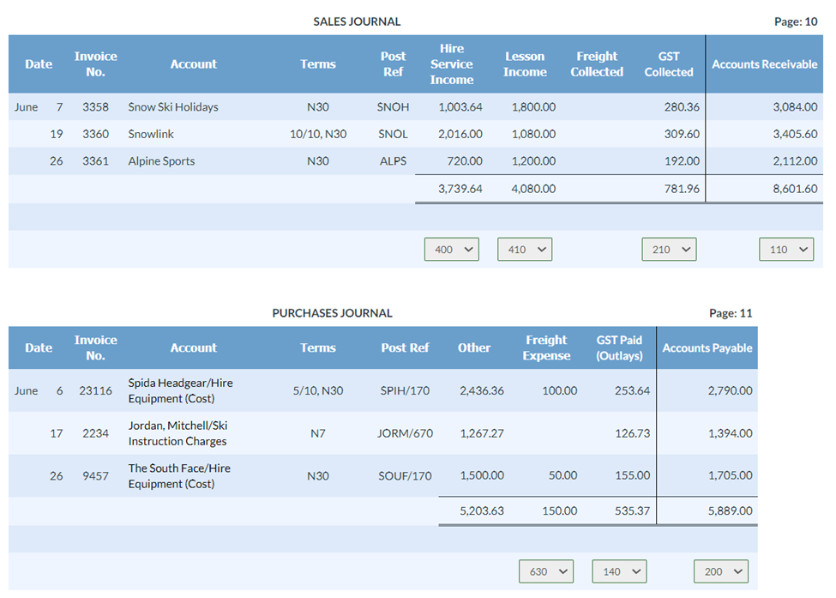Select the Hire Service Income column header
This screenshot has width=836, height=598.
(452, 63)
